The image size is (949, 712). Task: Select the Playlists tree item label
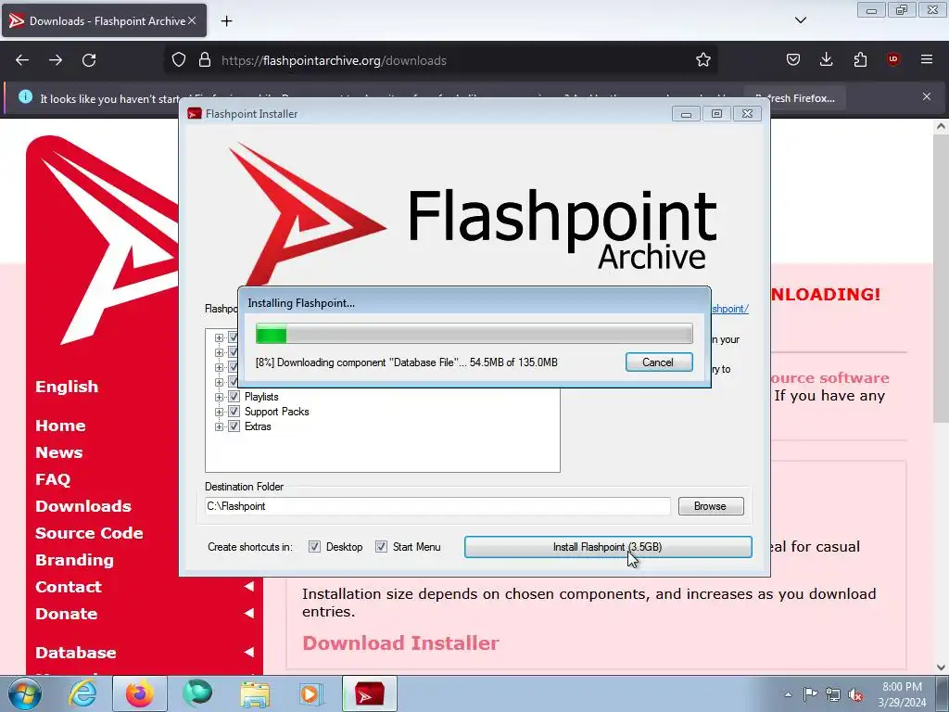261,397
